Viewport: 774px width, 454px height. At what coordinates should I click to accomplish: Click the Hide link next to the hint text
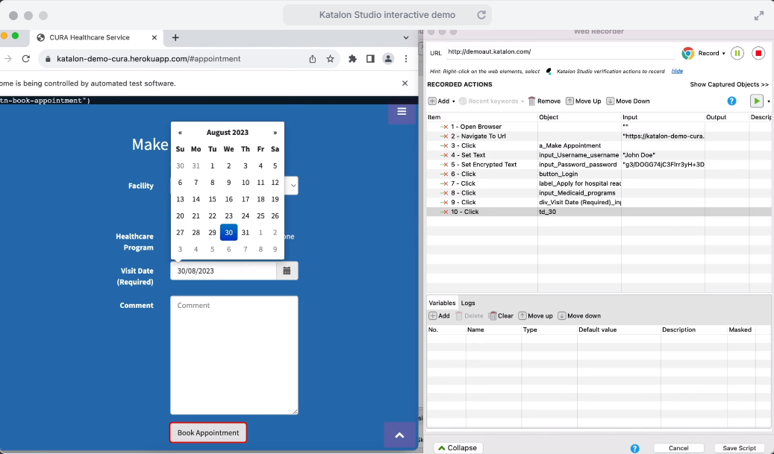pyautogui.click(x=676, y=71)
